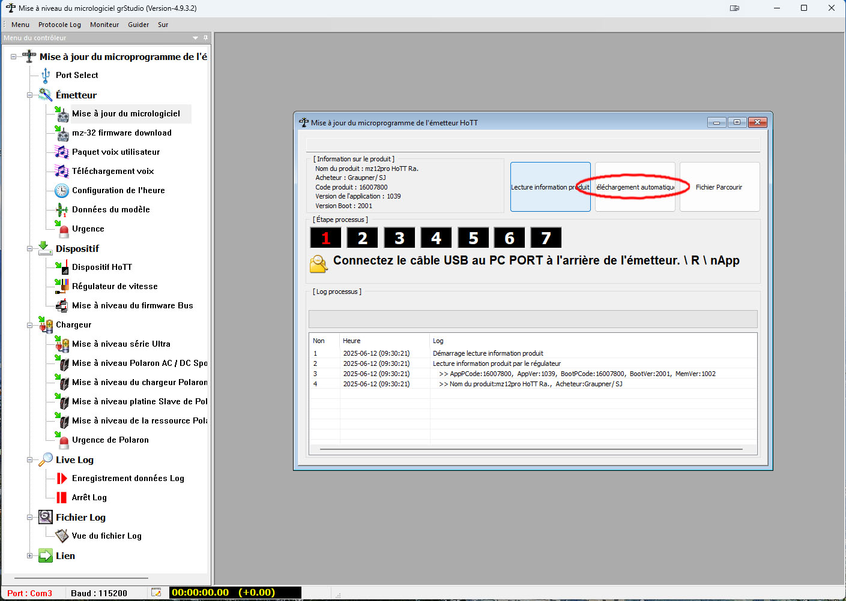
Task: Click the mz-32 firmware download icon
Action: (62, 133)
